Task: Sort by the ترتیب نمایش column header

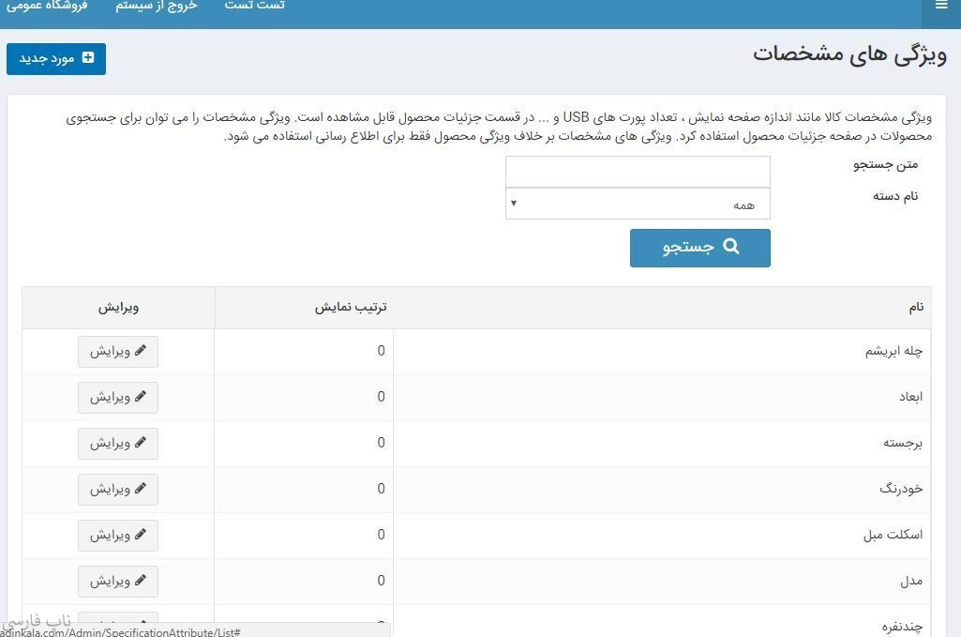Action: pos(351,307)
